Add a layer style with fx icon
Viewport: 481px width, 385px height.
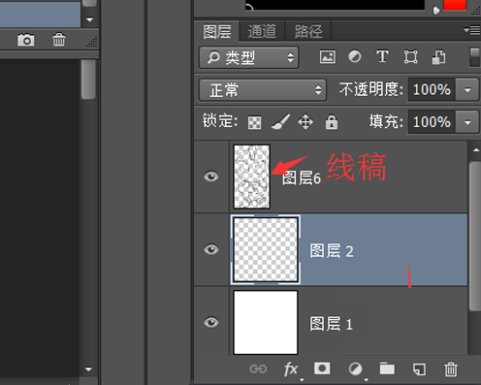coord(291,369)
